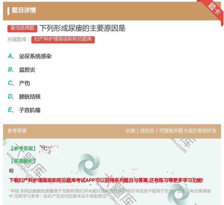Screen dimensions: 224x205
Task: Click the 长按（或右击）可复制本题卡 hint text
Action: point(171,131)
